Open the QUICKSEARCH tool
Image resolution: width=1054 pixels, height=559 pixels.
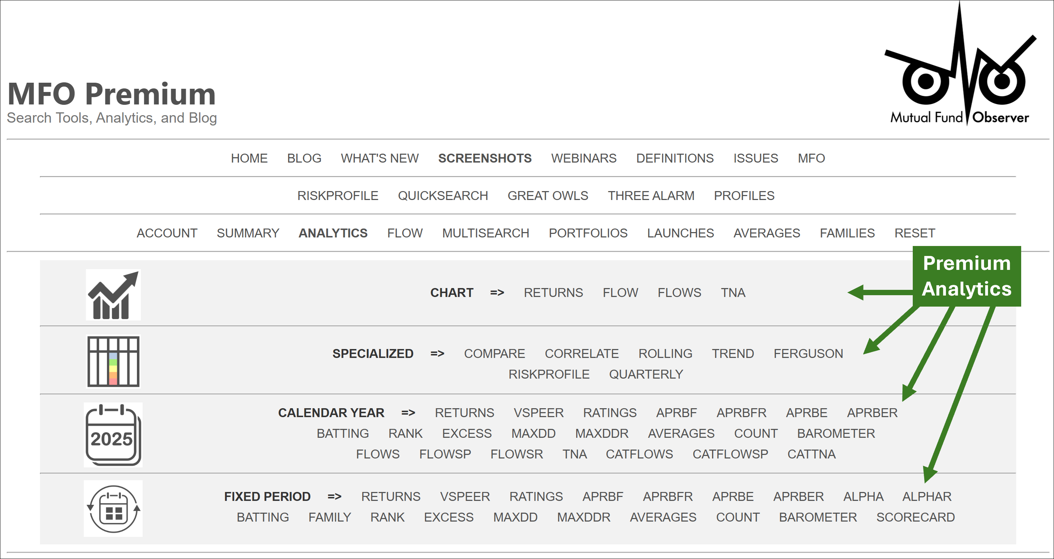443,195
